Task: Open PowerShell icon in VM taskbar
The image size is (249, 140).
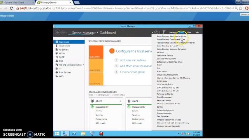Action: pos(74,134)
